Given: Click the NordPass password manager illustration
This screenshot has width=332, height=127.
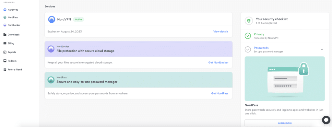Looking at the screenshot, I should pos(285,78).
